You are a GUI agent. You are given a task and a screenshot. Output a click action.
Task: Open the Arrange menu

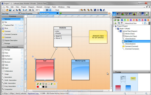(x=47, y=7)
